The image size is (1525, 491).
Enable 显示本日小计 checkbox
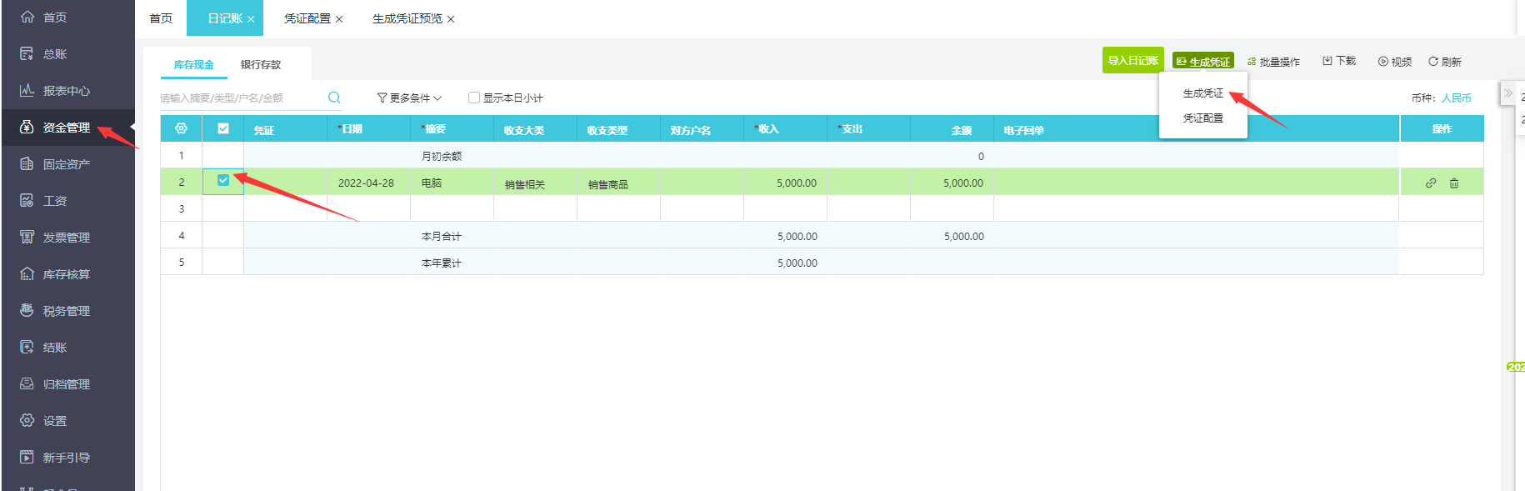pos(474,98)
